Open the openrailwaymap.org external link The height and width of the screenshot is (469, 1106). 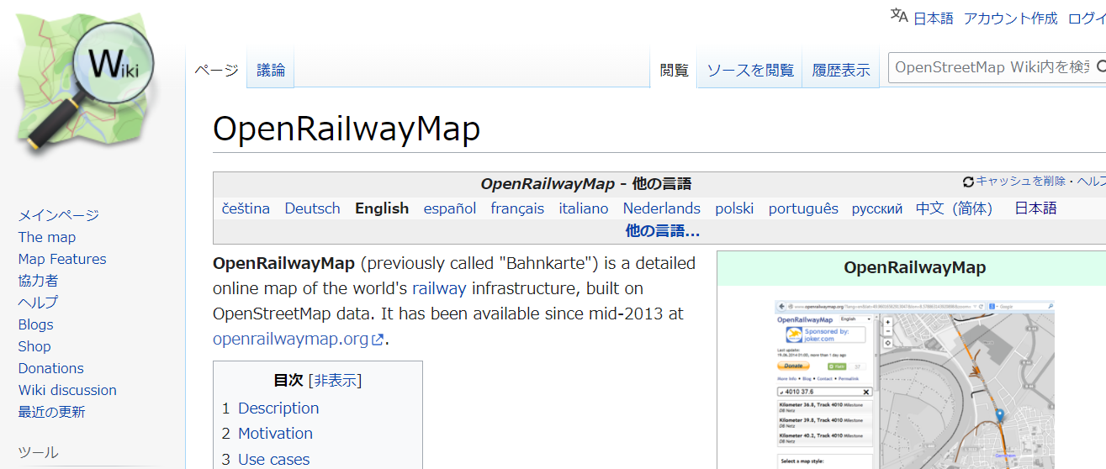click(x=291, y=340)
